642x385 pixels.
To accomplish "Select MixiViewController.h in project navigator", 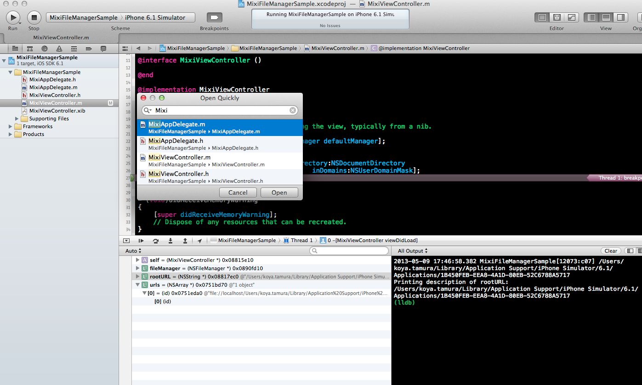I will point(55,95).
